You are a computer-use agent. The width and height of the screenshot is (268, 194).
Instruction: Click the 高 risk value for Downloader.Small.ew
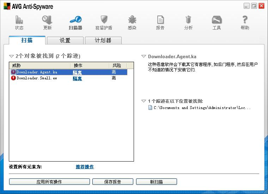tap(114, 78)
